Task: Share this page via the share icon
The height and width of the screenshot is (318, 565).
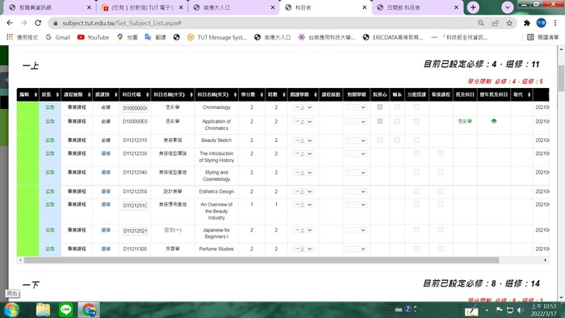Action: coord(495,23)
